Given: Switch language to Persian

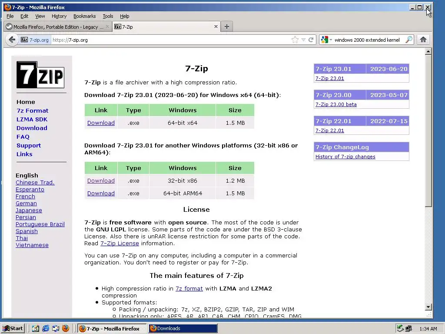Looking at the screenshot, I should tap(26, 217).
